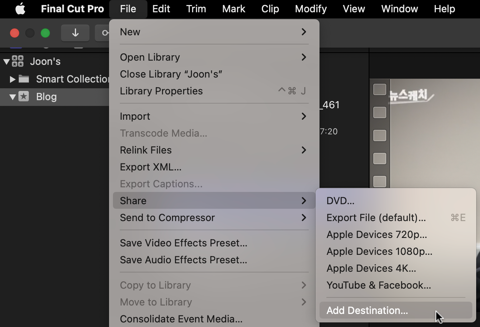The image size is (480, 327).
Task: Choose Apple Devices 720p…
Action: click(x=396, y=235)
